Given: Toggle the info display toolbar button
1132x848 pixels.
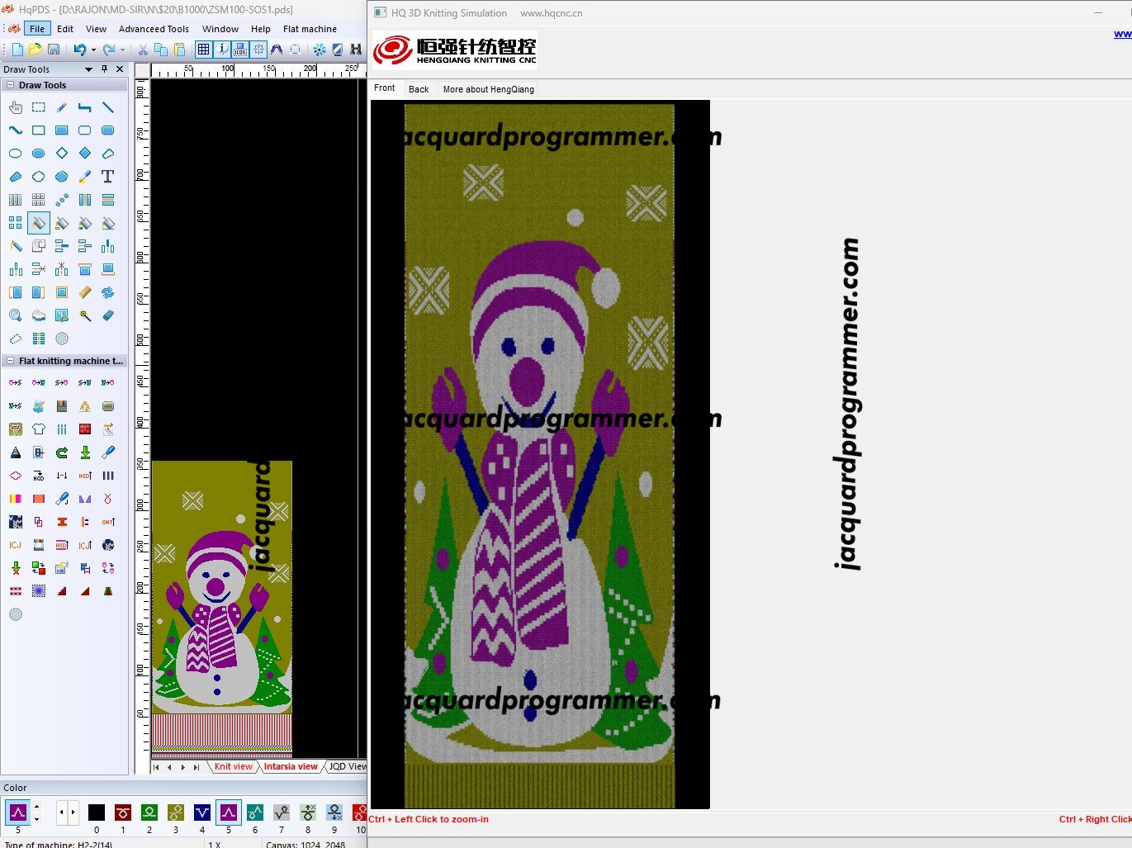Looking at the screenshot, I should pyautogui.click(x=222, y=50).
